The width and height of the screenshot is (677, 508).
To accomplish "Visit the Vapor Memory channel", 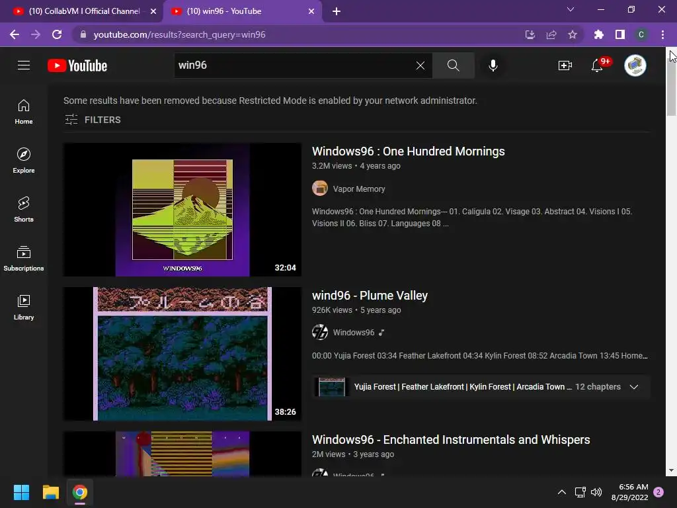I will coord(359,189).
